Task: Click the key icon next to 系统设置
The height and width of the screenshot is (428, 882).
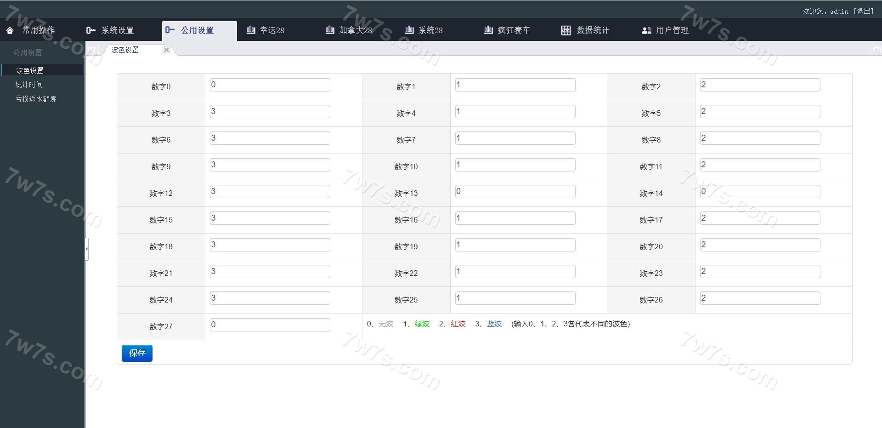Action: point(90,30)
